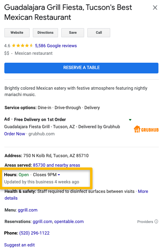Click RESERVE A TABLE button
Image resolution: width=162 pixels, height=252 pixels.
pyautogui.click(x=81, y=68)
